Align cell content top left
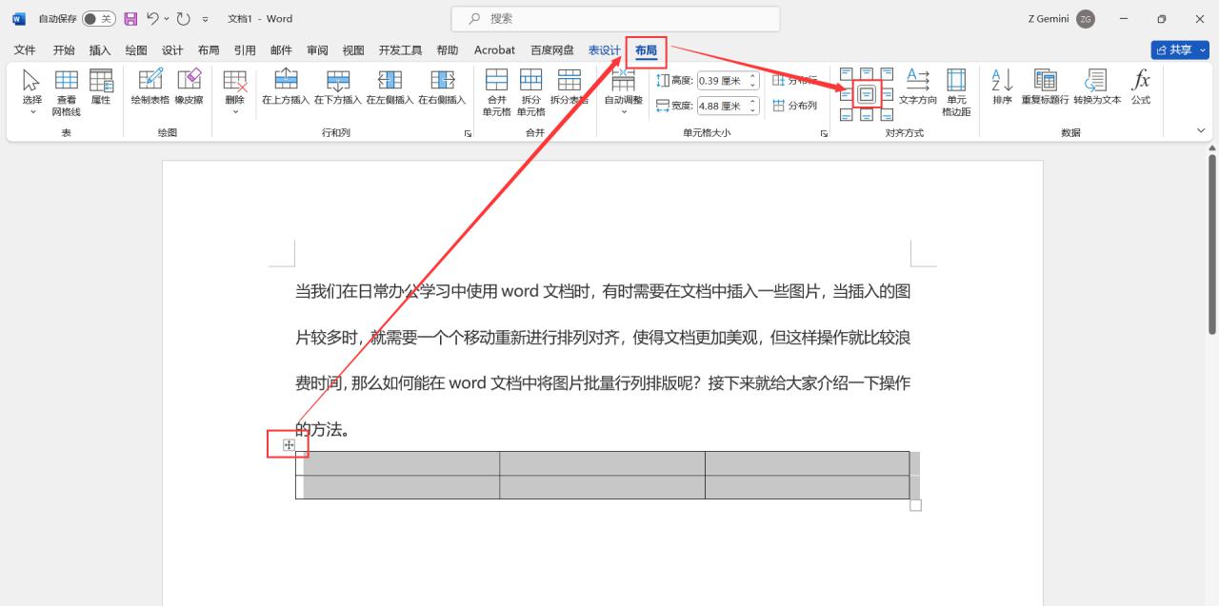This screenshot has height=606, width=1219. pos(846,73)
